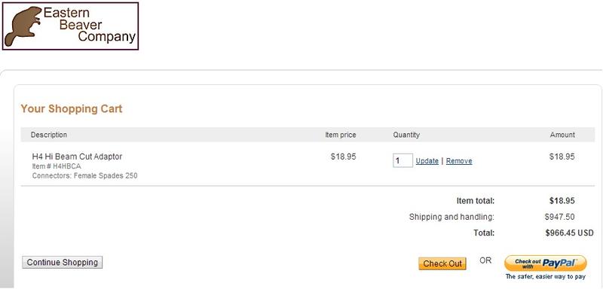Click the H4 Hi Beam Cut Adaptor title
The height and width of the screenshot is (292, 603).
coord(77,157)
